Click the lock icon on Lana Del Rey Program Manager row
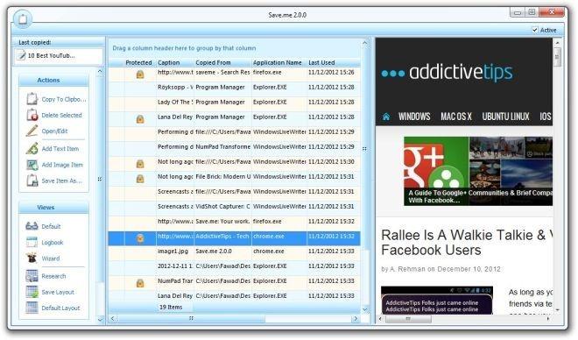Screen dimensions: 578x340 (140, 119)
